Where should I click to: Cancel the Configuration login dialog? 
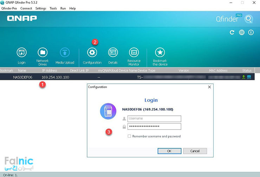195,151
